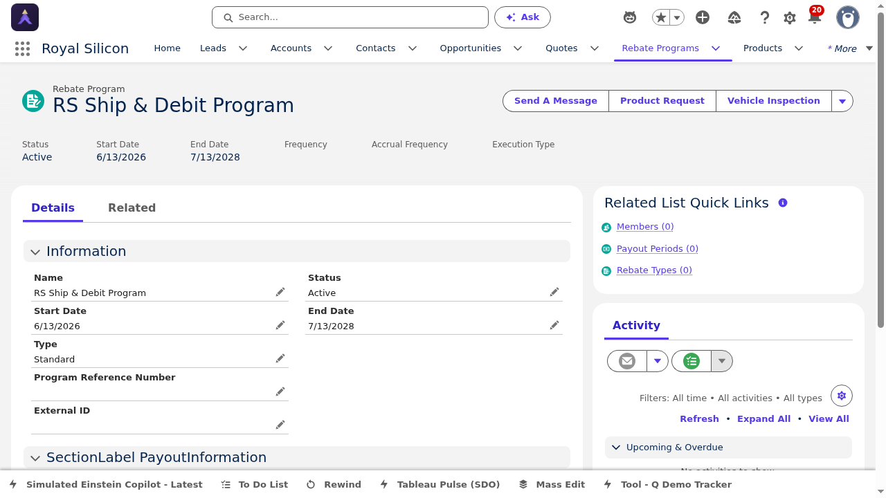Open the activity timeline settings gear
Image resolution: width=886 pixels, height=498 pixels.
click(842, 396)
